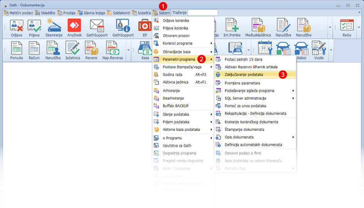Expand SQL Server administracija submenu
Viewport: 364px width, 208px height.
coord(255,98)
